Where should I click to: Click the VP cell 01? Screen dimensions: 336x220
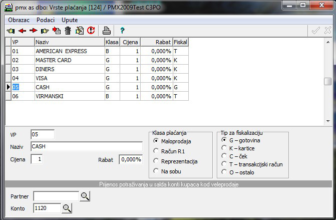23,51
